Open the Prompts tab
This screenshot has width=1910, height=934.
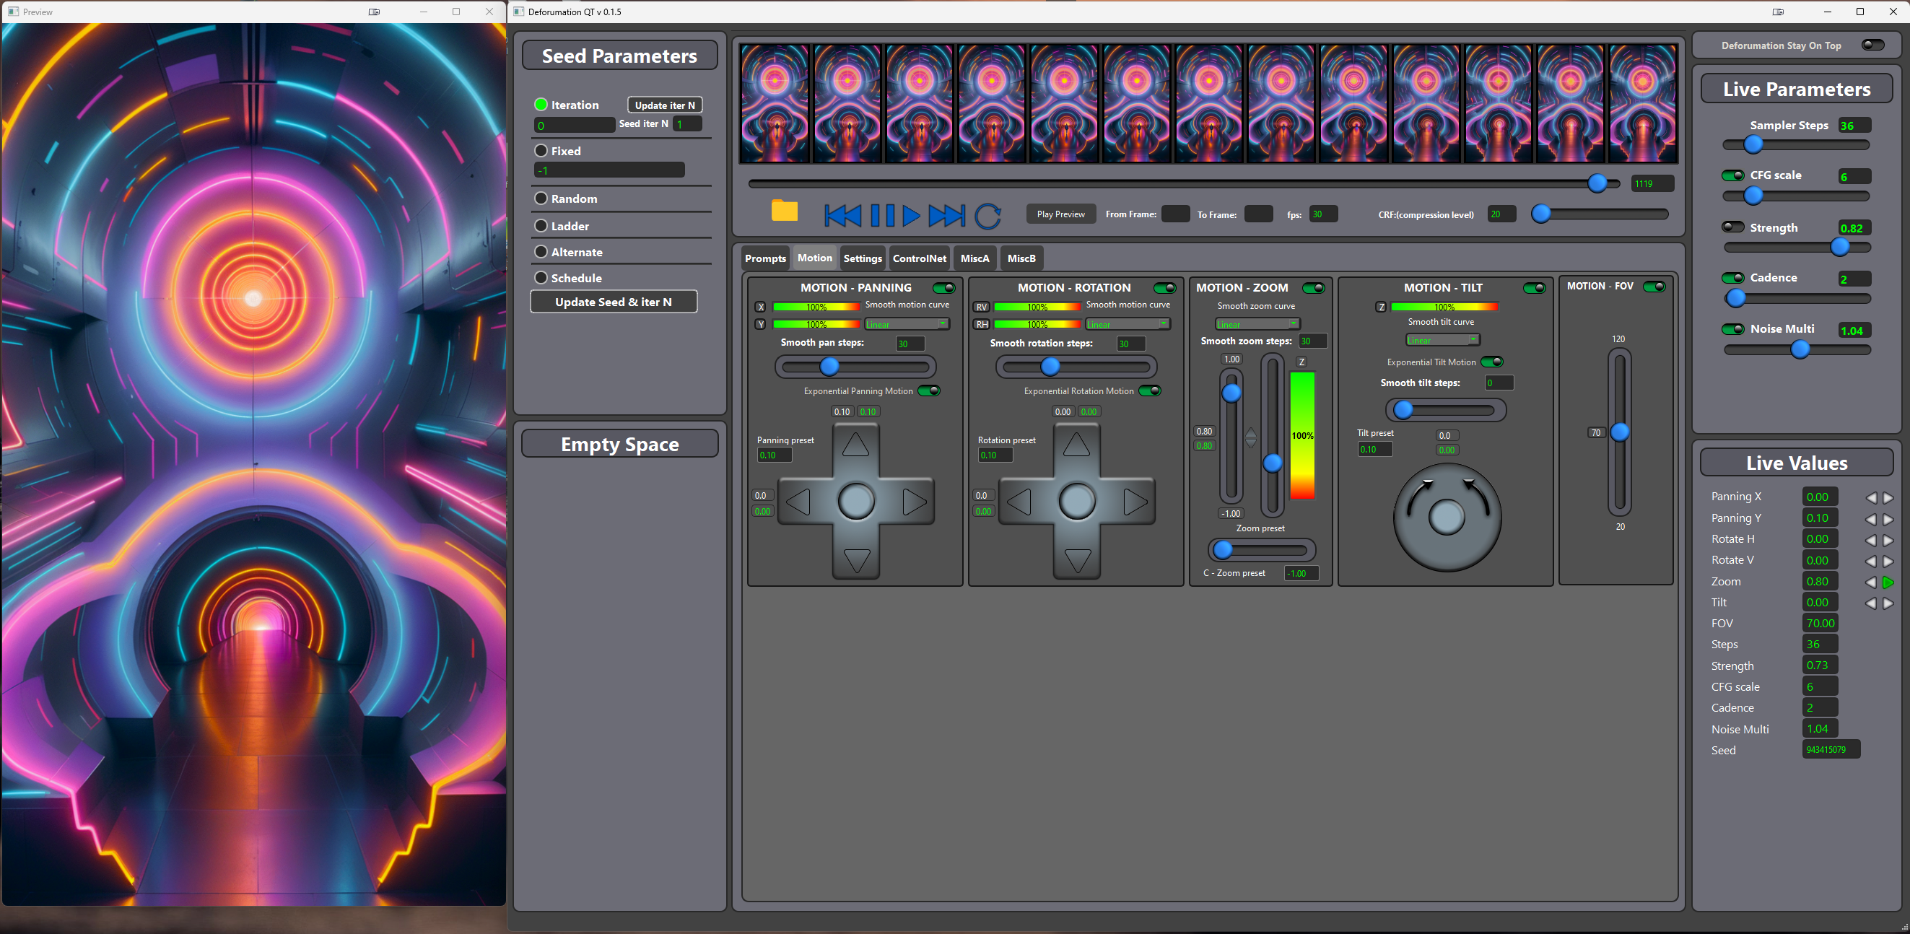[765, 258]
